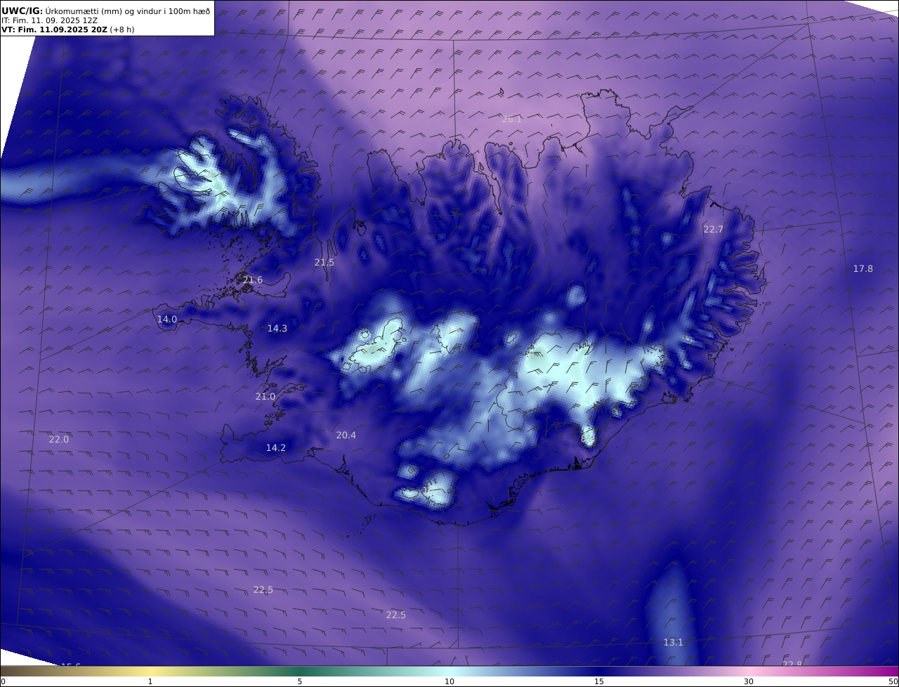Click the 1 tick label on colorbar
The width and height of the screenshot is (899, 687).
[150, 682]
